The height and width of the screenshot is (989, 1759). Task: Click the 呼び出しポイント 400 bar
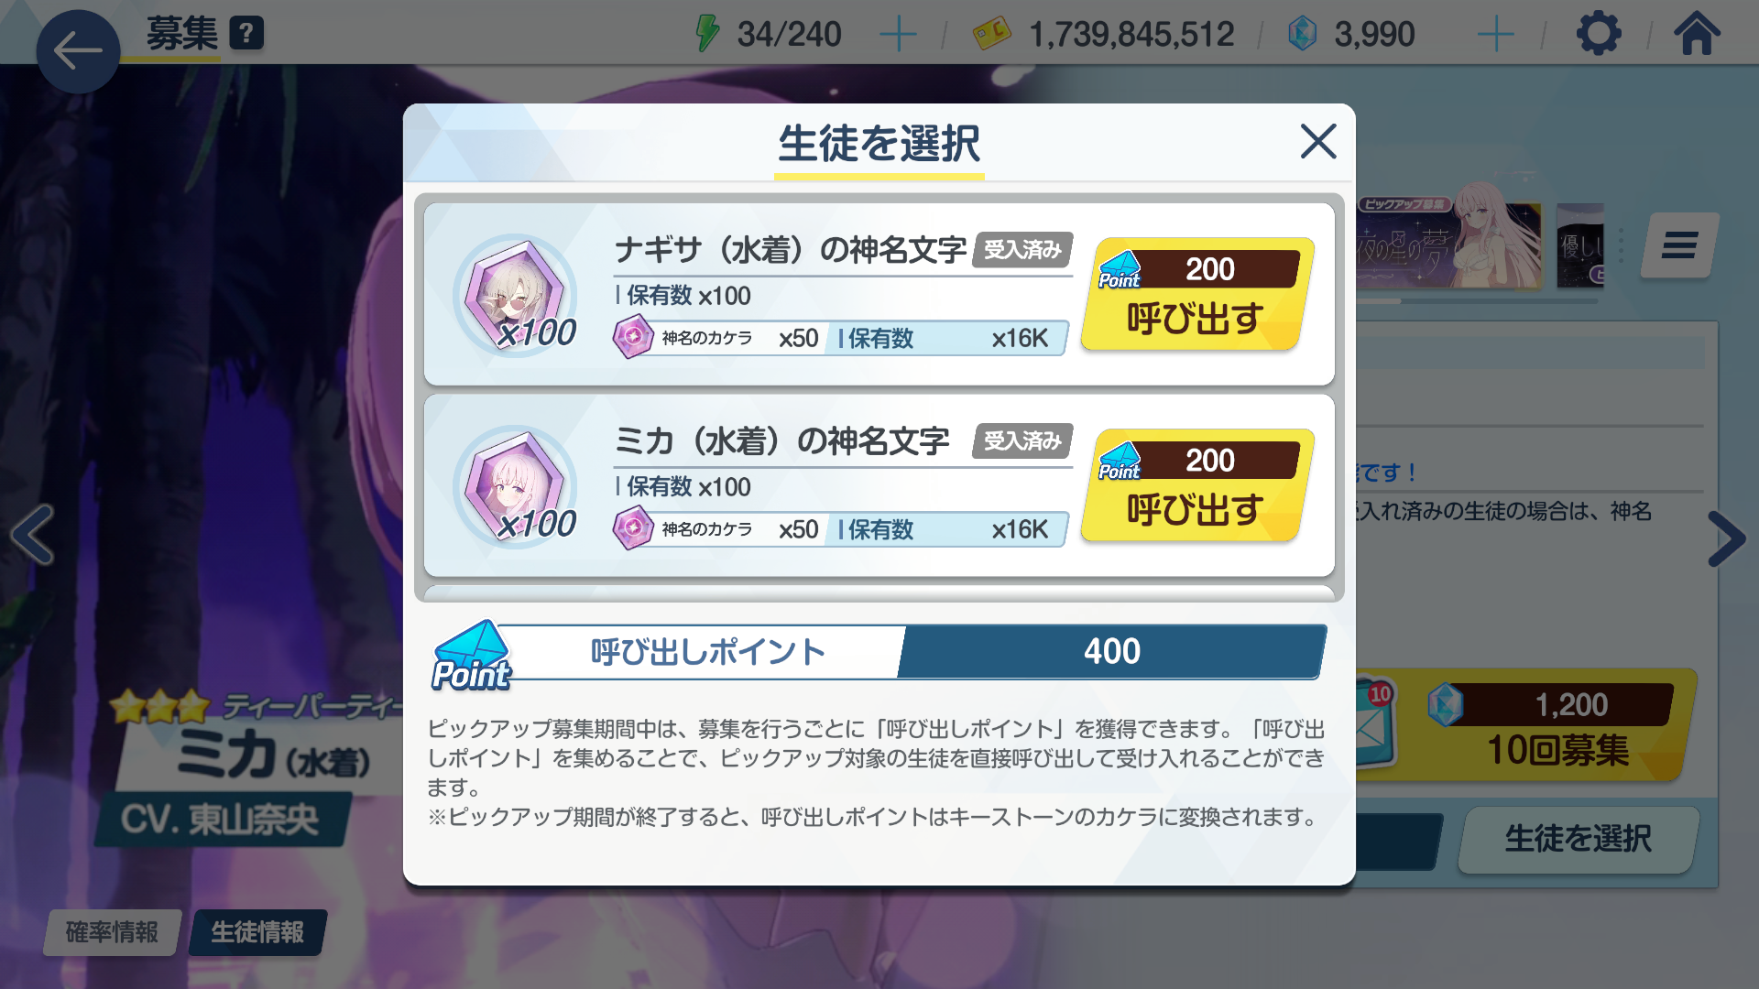(879, 652)
